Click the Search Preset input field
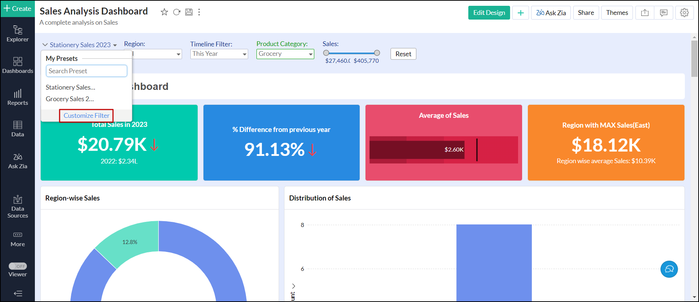The image size is (699, 302). (x=86, y=71)
